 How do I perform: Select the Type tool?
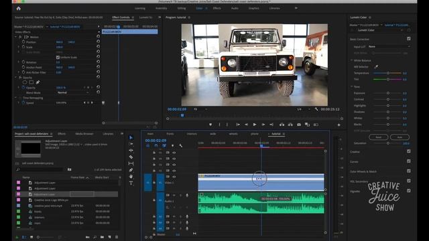[x=131, y=183]
